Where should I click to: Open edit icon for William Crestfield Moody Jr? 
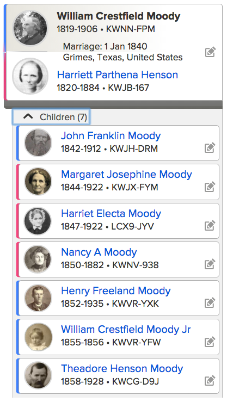pyautogui.click(x=210, y=342)
